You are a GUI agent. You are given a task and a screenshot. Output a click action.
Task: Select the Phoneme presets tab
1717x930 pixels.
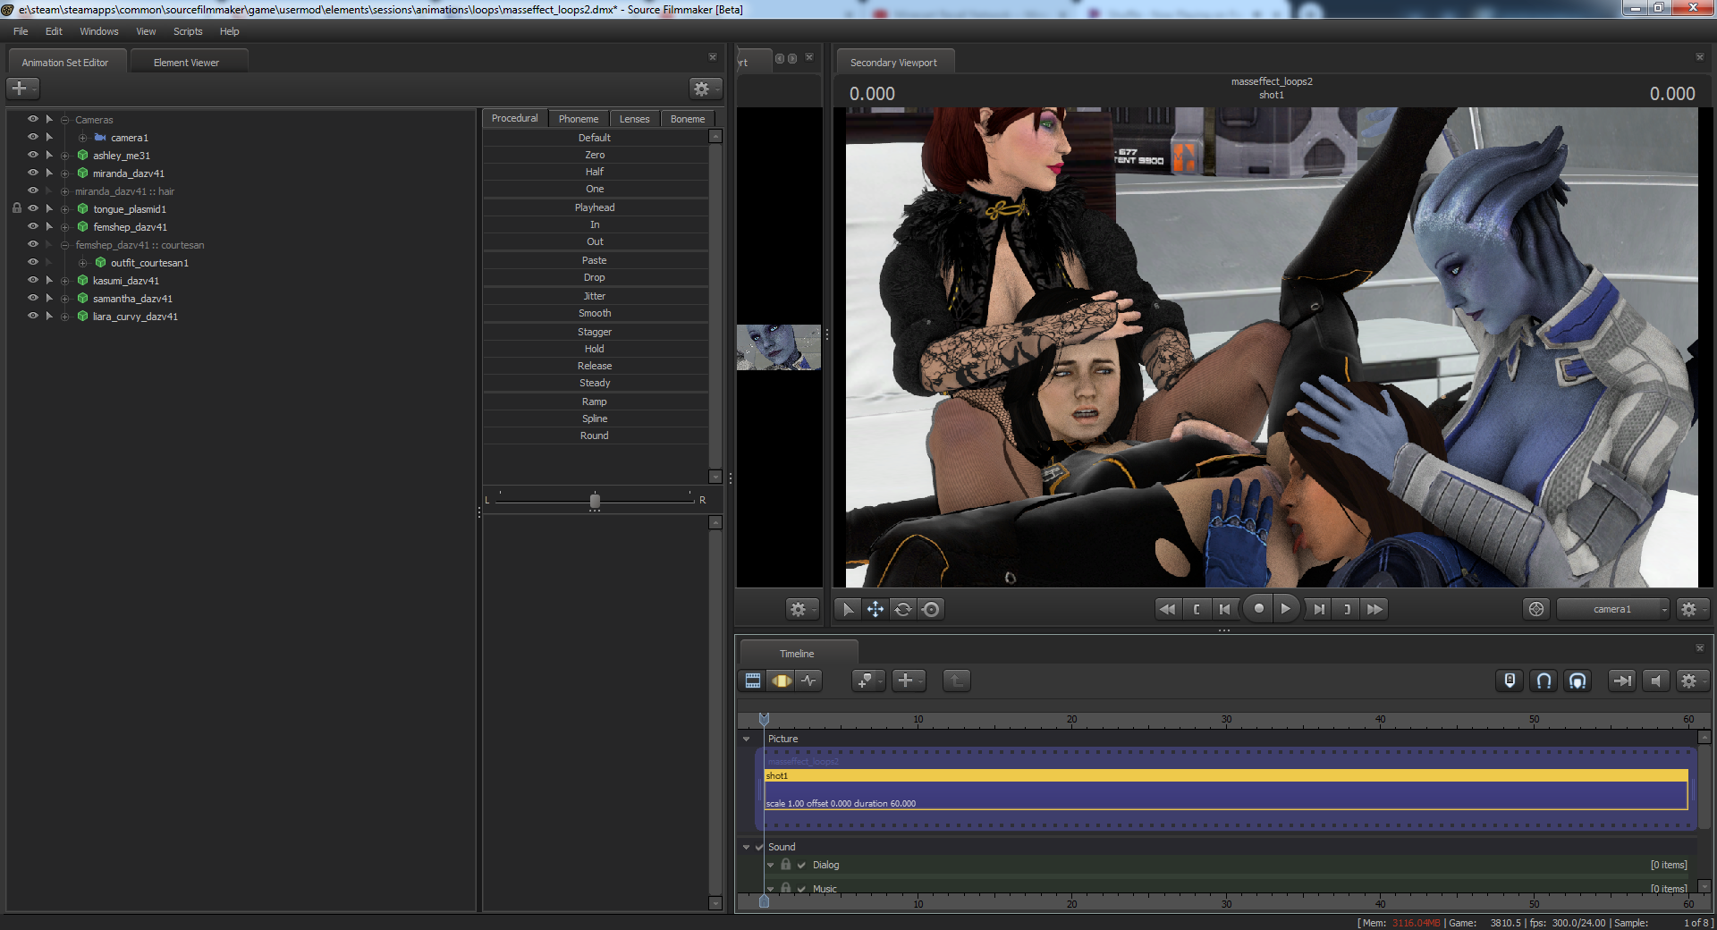[579, 119]
